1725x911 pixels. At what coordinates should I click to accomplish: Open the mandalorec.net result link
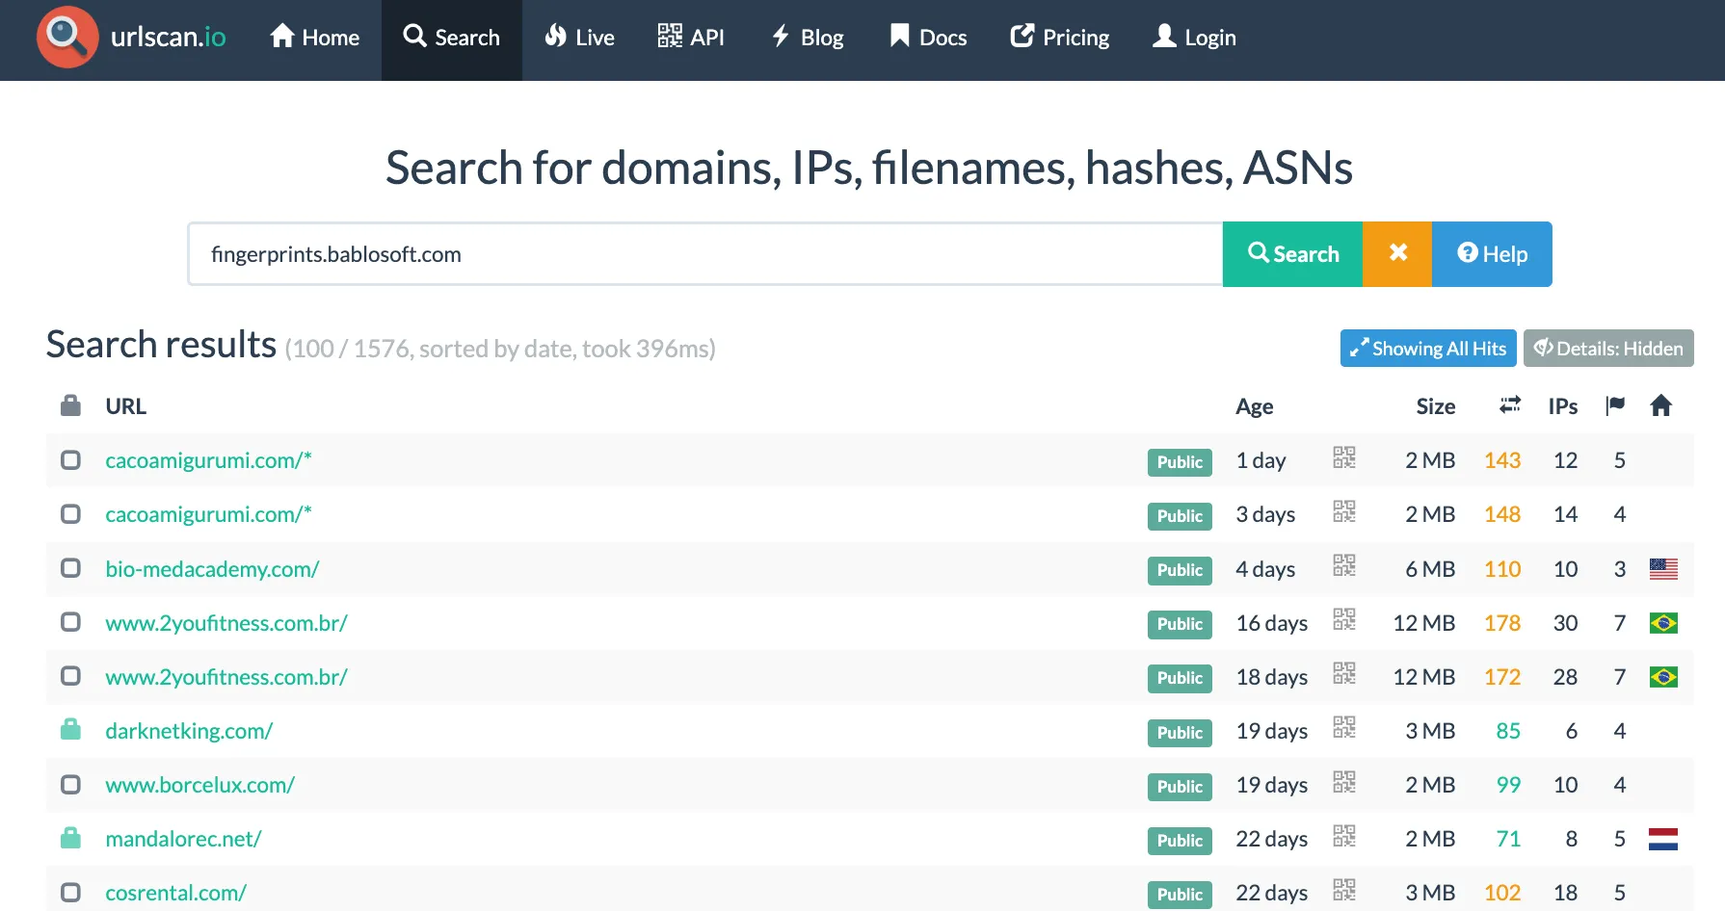click(x=183, y=838)
